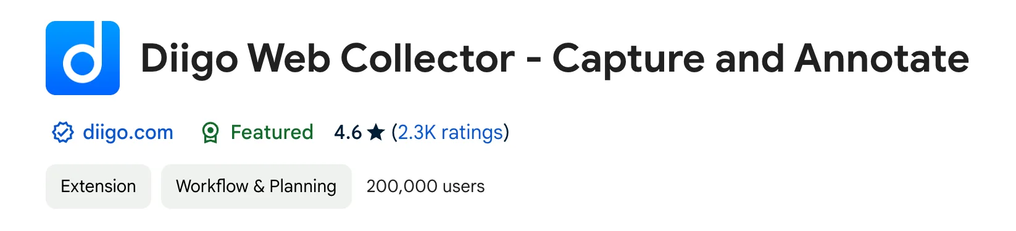
Task: Click the words Capture and Annotate
Action: pyautogui.click(x=760, y=59)
